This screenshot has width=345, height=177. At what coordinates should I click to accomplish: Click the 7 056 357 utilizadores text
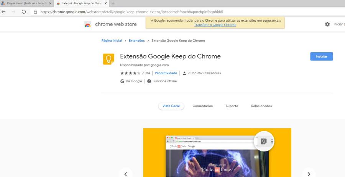[x=204, y=73]
